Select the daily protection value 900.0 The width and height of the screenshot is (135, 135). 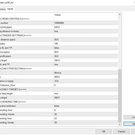click(x=57, y=77)
